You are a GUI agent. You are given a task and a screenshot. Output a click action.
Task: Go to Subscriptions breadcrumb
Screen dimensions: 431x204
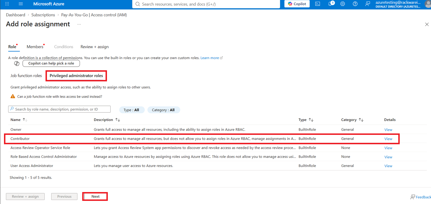click(x=43, y=15)
